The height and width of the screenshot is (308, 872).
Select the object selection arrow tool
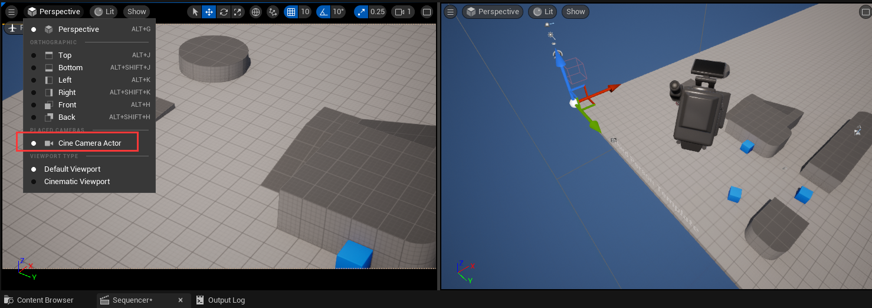pos(195,12)
